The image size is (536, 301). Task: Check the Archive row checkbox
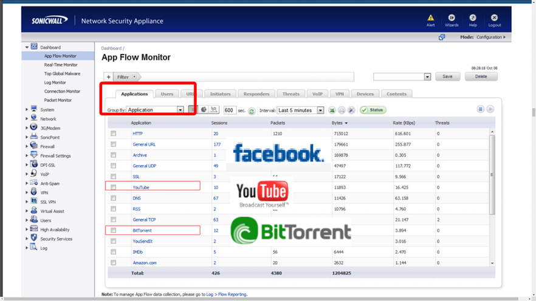point(114,155)
